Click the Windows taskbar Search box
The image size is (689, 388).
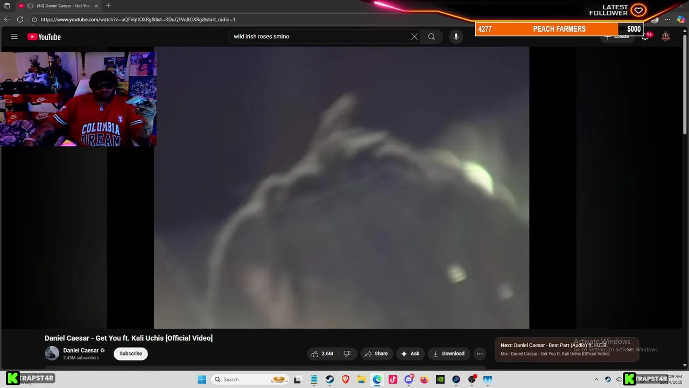click(250, 379)
